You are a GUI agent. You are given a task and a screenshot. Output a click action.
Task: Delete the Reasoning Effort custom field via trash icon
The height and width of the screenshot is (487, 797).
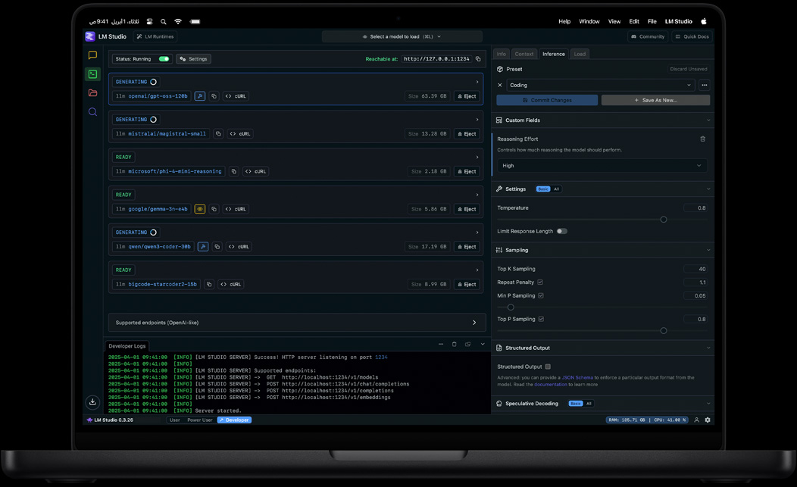[702, 139]
